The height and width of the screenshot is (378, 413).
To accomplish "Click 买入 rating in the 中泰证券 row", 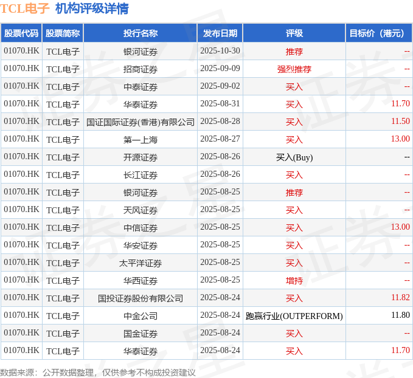I will 294,87.
